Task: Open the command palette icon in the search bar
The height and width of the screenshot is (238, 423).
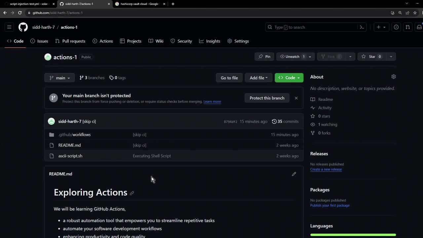Action: (x=362, y=27)
